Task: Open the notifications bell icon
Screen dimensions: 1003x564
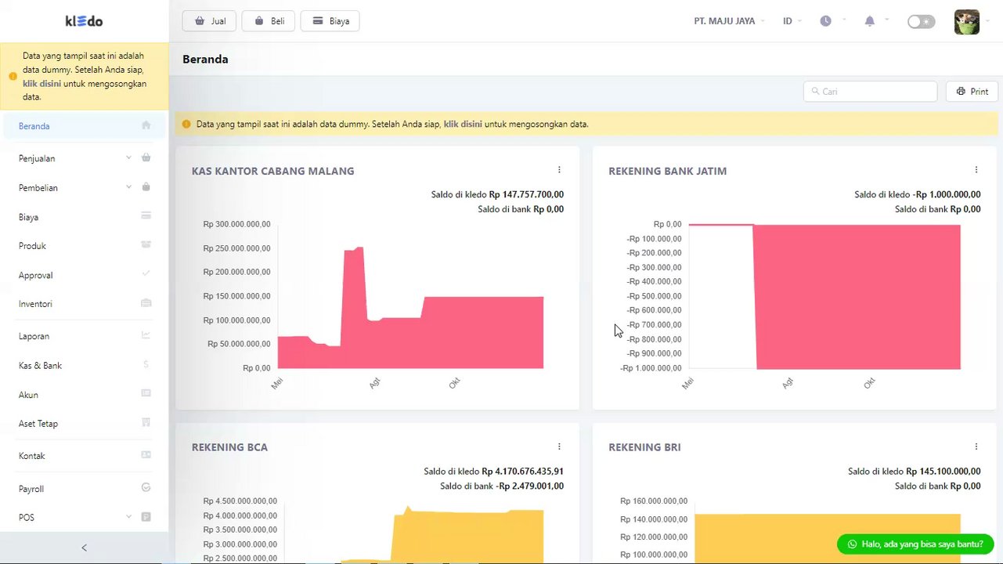Action: point(869,21)
